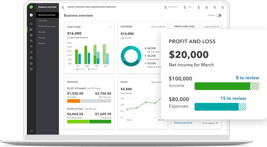Click the help circle icon at sidebar bottom
Viewport: 267px width, 147px height.
pyautogui.click(x=31, y=131)
